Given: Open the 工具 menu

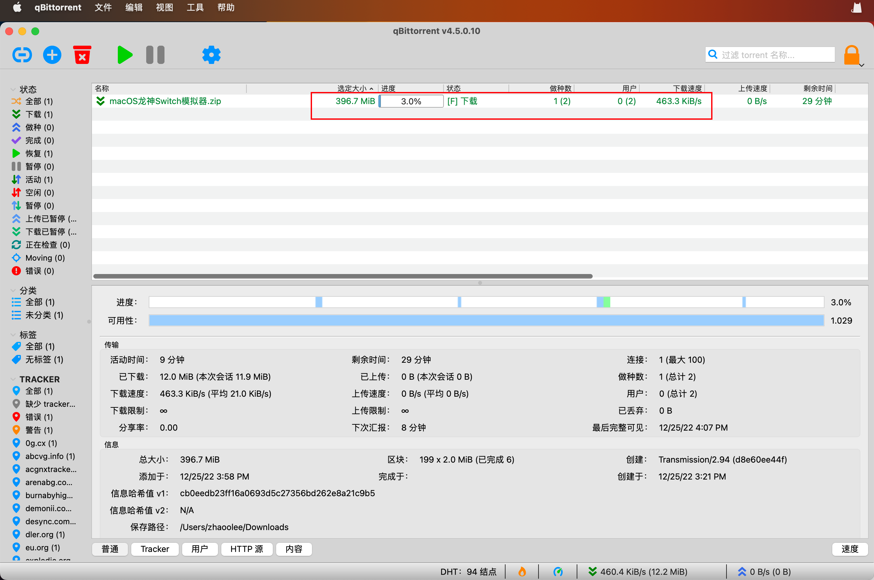Looking at the screenshot, I should coord(195,8).
